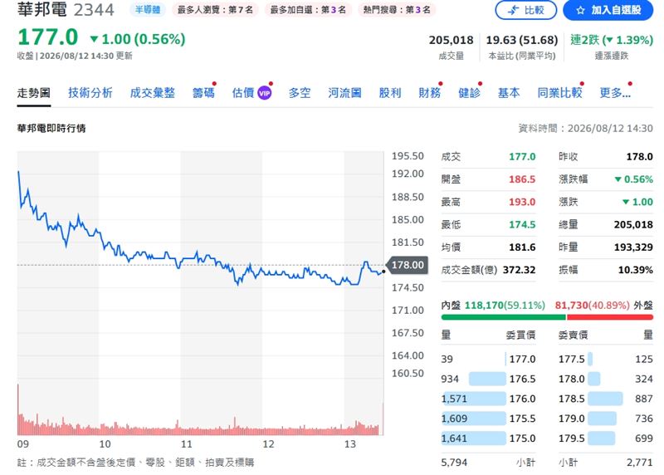The width and height of the screenshot is (664, 475).
Task: Click the bid volume bar for 1,641
Action: (x=474, y=438)
